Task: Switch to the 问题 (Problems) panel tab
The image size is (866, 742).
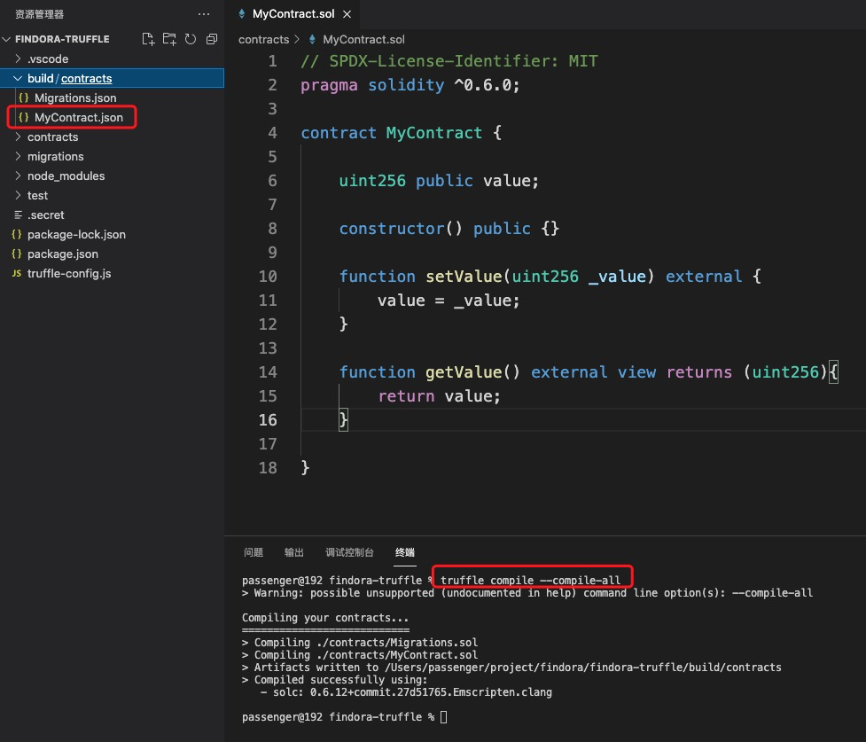Action: pyautogui.click(x=254, y=552)
